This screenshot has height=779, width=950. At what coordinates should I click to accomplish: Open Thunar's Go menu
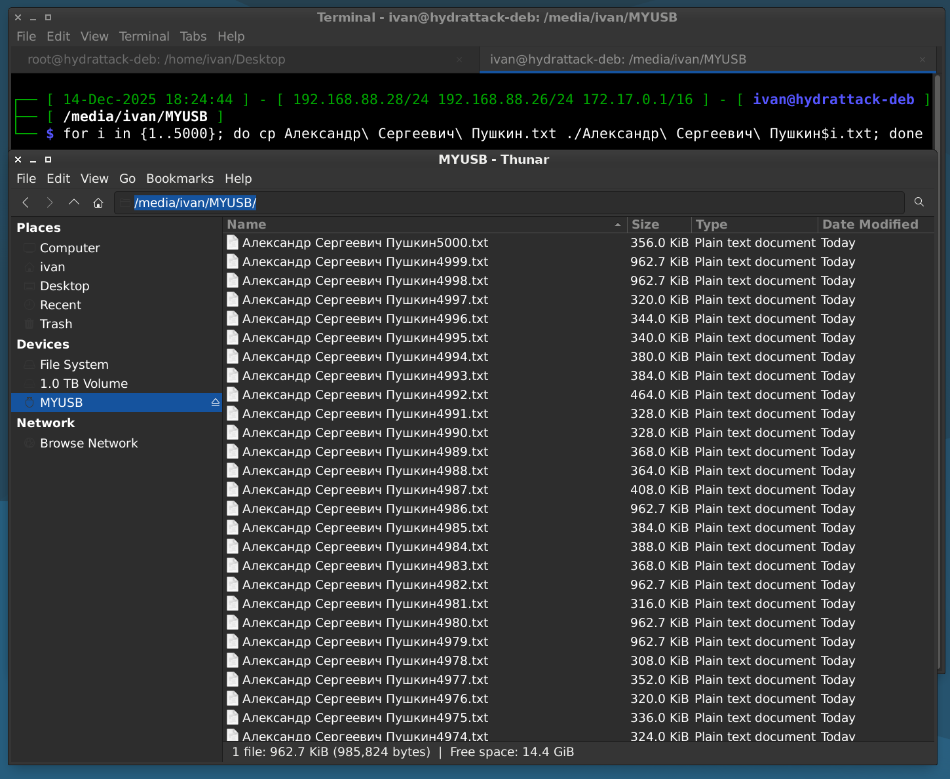pyautogui.click(x=127, y=179)
